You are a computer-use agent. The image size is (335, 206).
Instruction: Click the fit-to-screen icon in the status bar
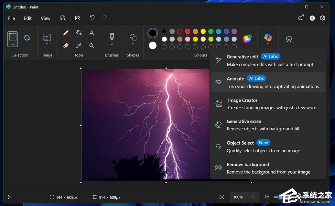(x=222, y=197)
